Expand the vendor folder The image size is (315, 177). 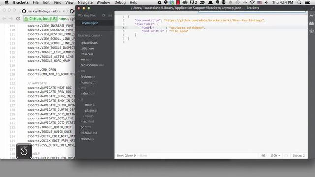click(89, 116)
